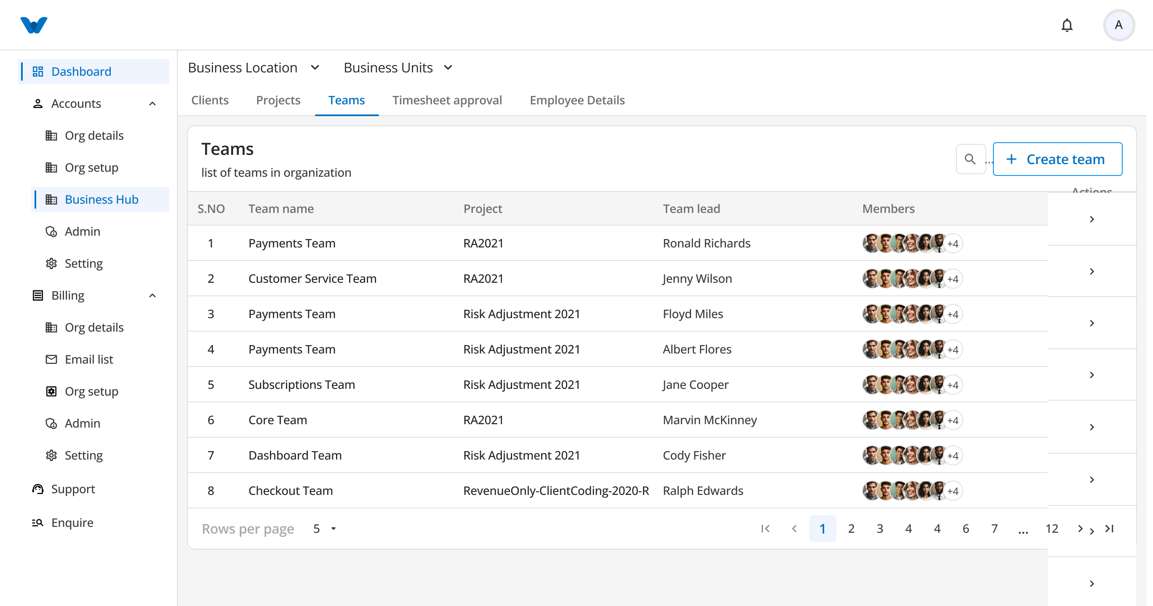Go to the first page of the table
This screenshot has width=1153, height=606.
click(x=765, y=529)
